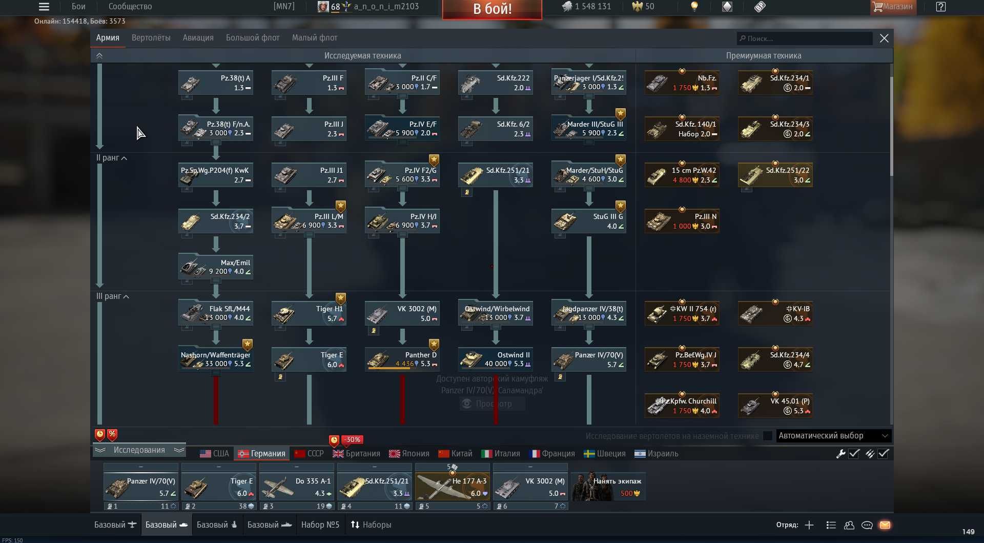Image resolution: width=984 pixels, height=543 pixels.
Task: Select the Базовый large ship preset
Action: 270,525
